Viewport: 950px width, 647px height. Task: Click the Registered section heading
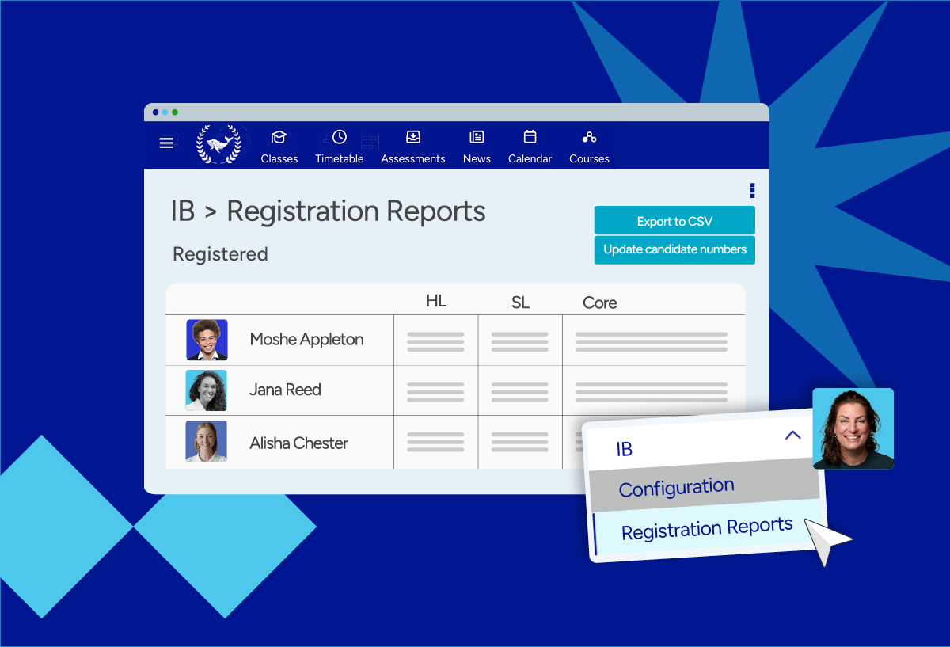click(x=220, y=254)
